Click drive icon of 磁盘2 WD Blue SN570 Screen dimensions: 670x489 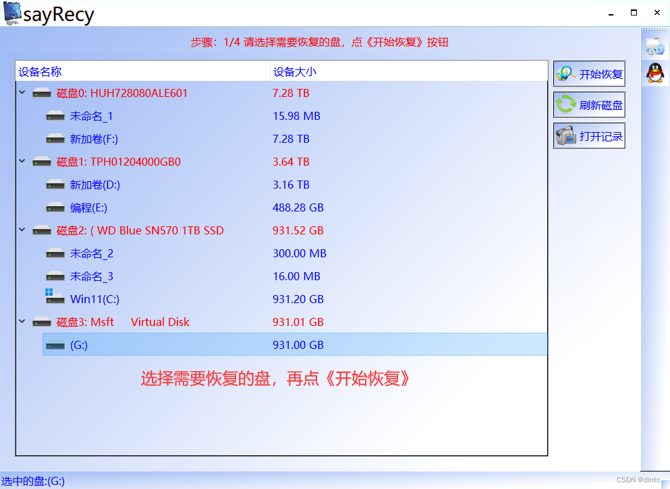tap(42, 230)
